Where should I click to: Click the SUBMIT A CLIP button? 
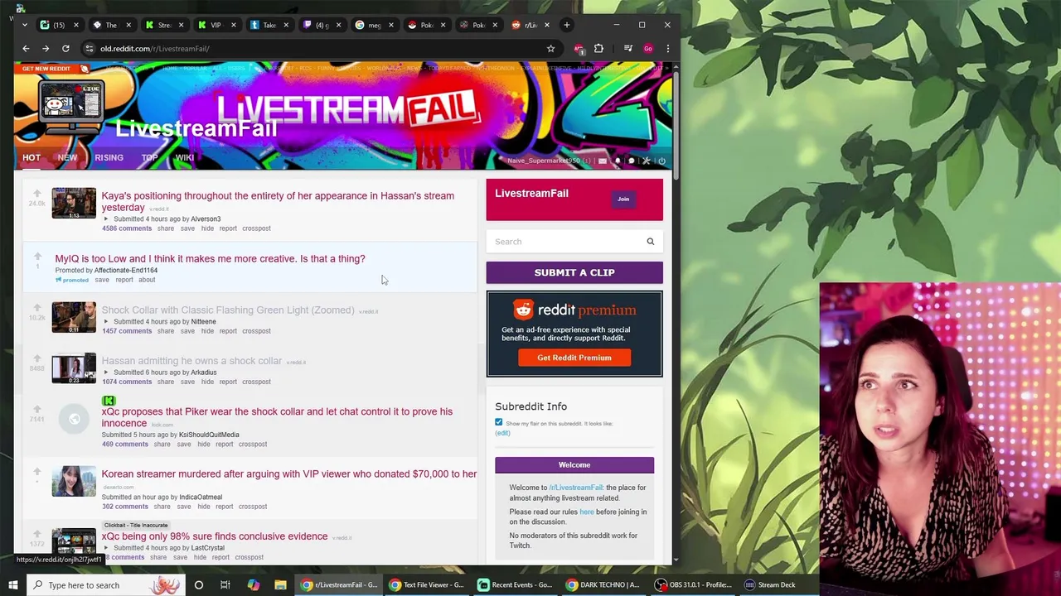coord(574,272)
